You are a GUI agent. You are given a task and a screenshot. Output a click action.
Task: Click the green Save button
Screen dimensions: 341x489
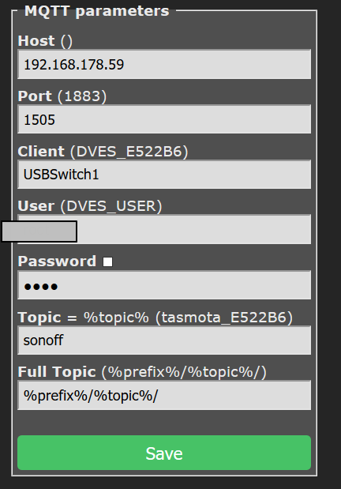pos(164,453)
